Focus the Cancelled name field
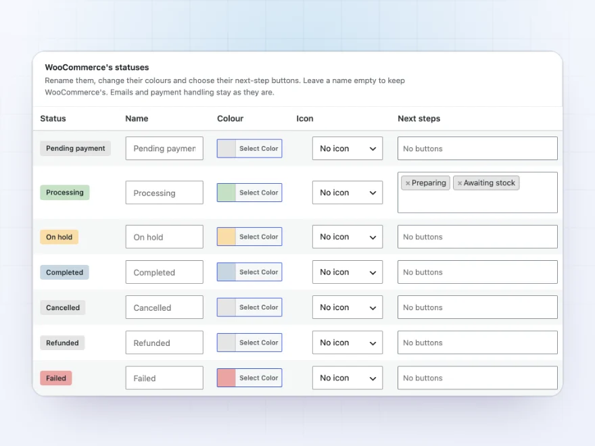The width and height of the screenshot is (595, 446). tap(164, 307)
